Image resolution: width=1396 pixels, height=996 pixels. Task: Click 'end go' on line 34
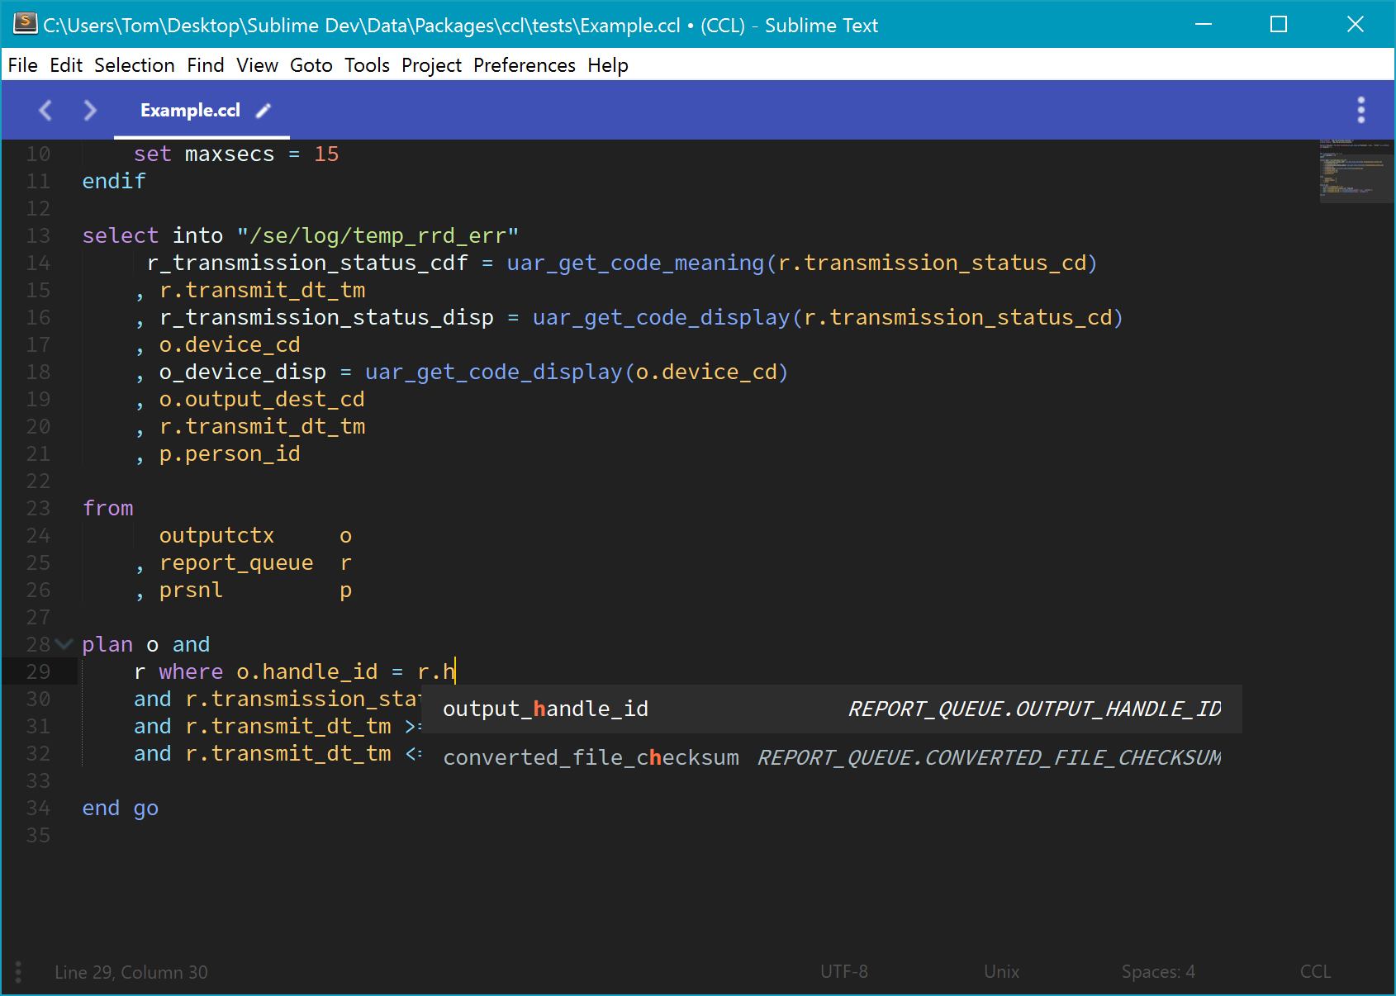tap(121, 809)
